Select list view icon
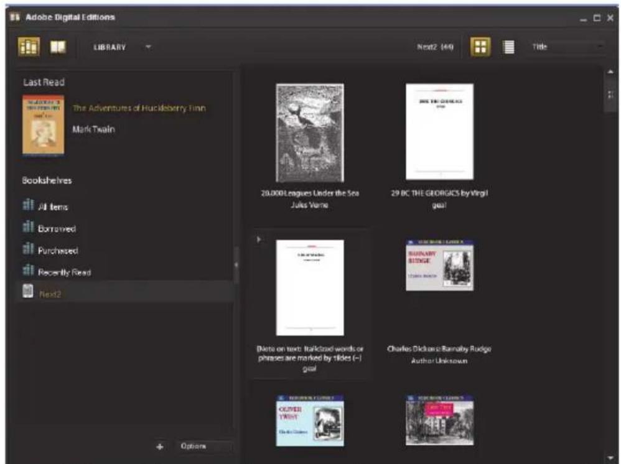 coord(508,47)
